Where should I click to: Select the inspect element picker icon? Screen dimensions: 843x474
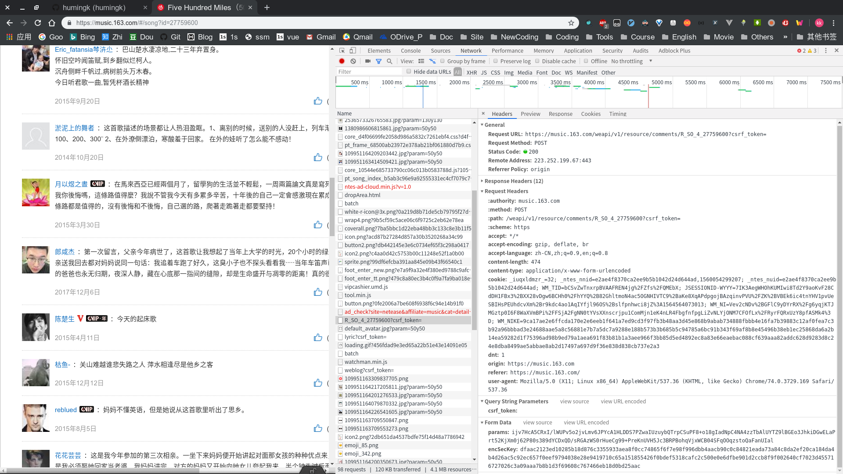(342, 50)
